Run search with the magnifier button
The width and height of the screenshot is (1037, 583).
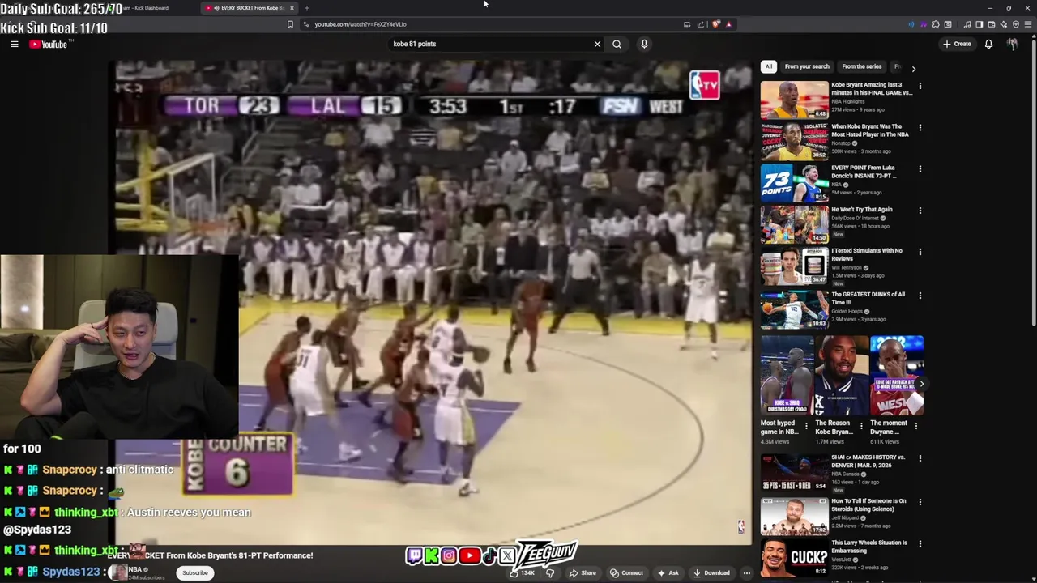click(617, 44)
